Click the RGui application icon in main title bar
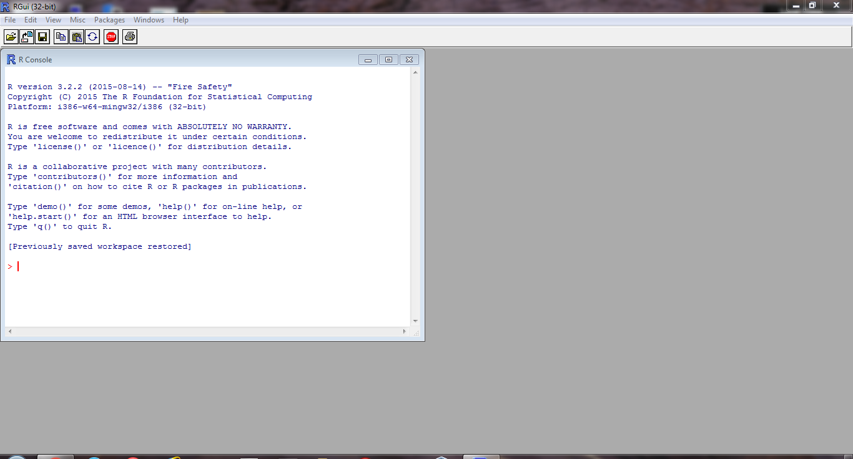Screen dimensions: 853x459 click(6, 6)
